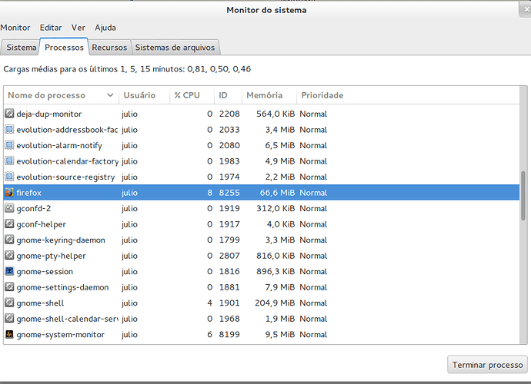The height and width of the screenshot is (384, 531).
Task: Toggle sort arrow in Nome do processo header
Action: point(110,95)
